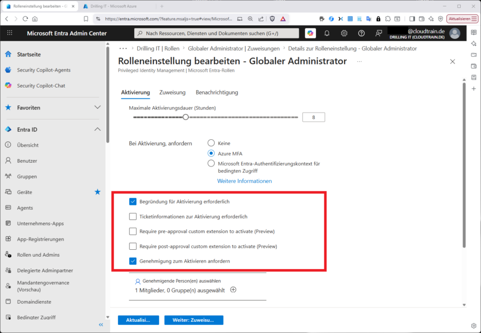Image resolution: width=481 pixels, height=333 pixels.
Task: Expand the breadcrumb ellipsis
Action: 123,49
